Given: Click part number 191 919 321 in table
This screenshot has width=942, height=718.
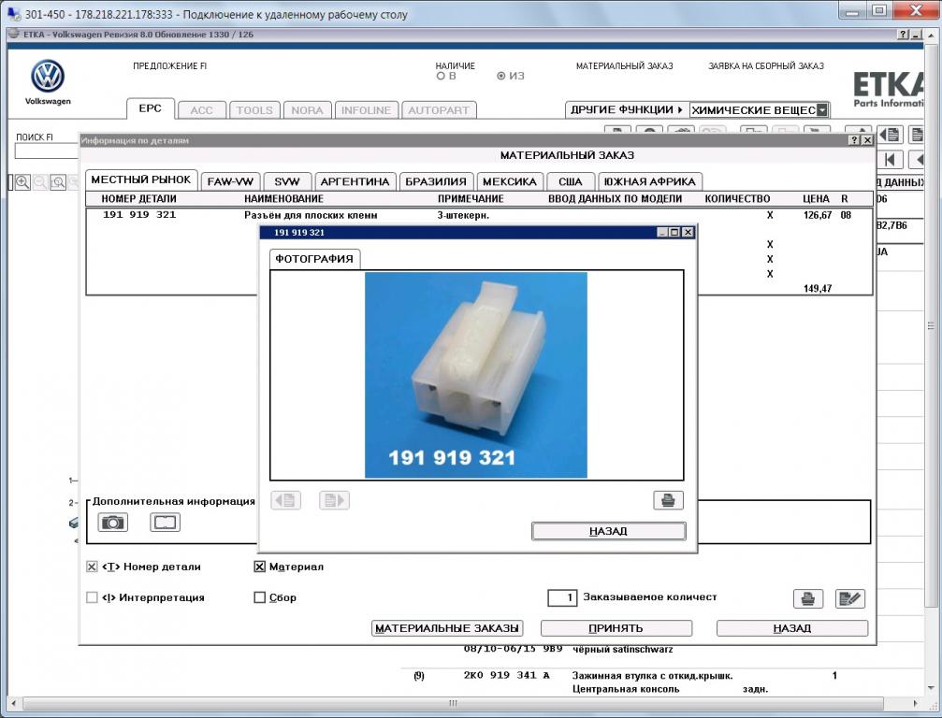Looking at the screenshot, I should coord(139,214).
